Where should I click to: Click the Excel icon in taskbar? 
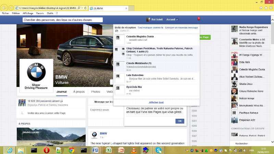click(109, 150)
